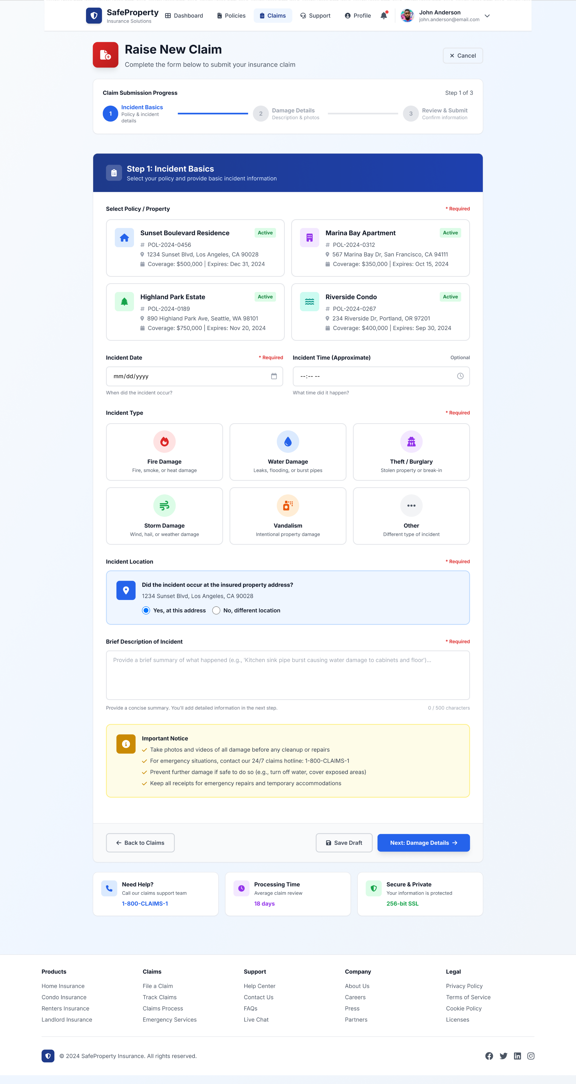Select the Theft / Burglary icon

[411, 441]
